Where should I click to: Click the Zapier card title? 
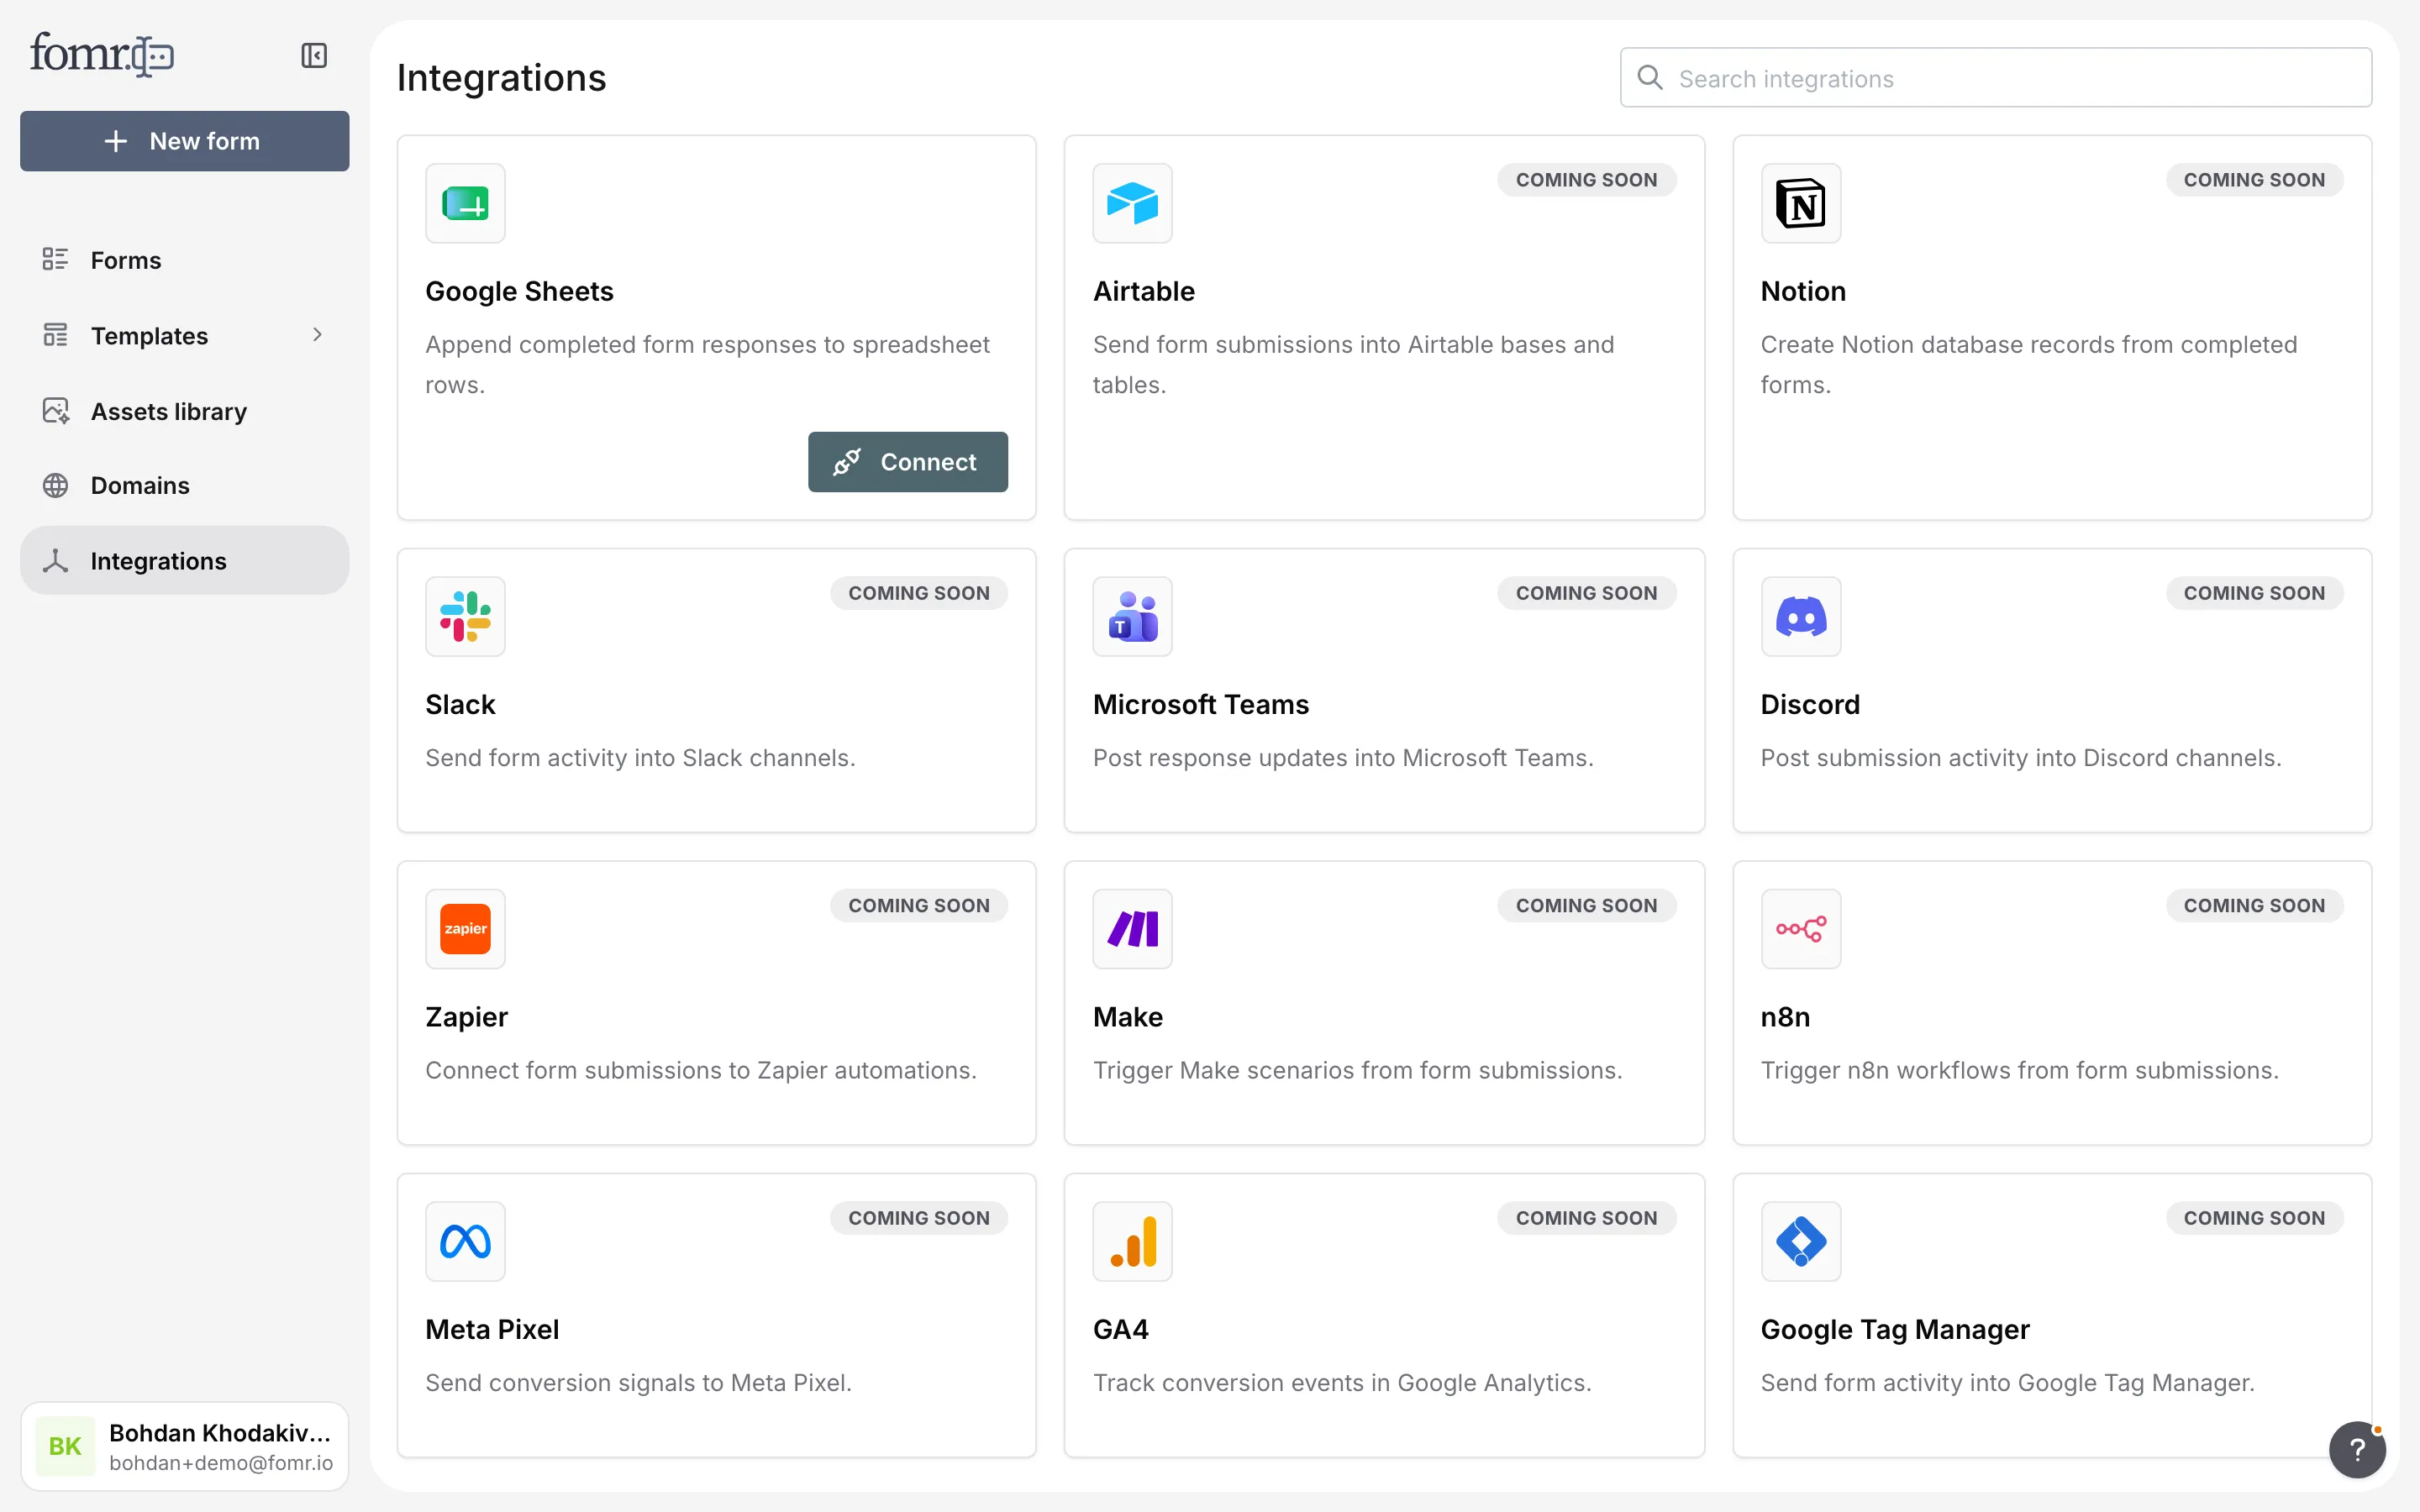pos(466,1017)
